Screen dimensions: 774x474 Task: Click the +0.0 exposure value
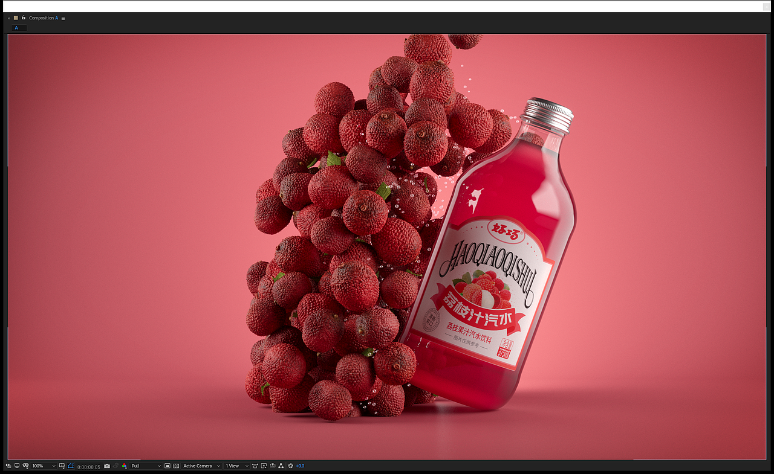(x=300, y=466)
